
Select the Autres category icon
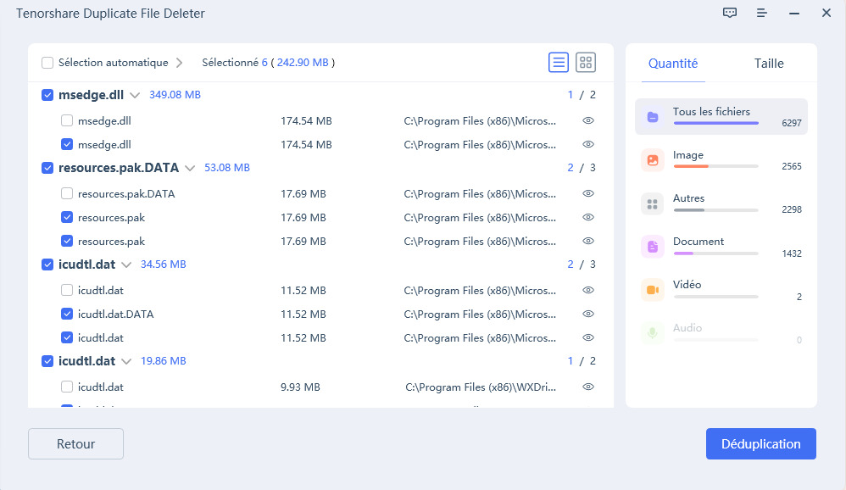653,204
